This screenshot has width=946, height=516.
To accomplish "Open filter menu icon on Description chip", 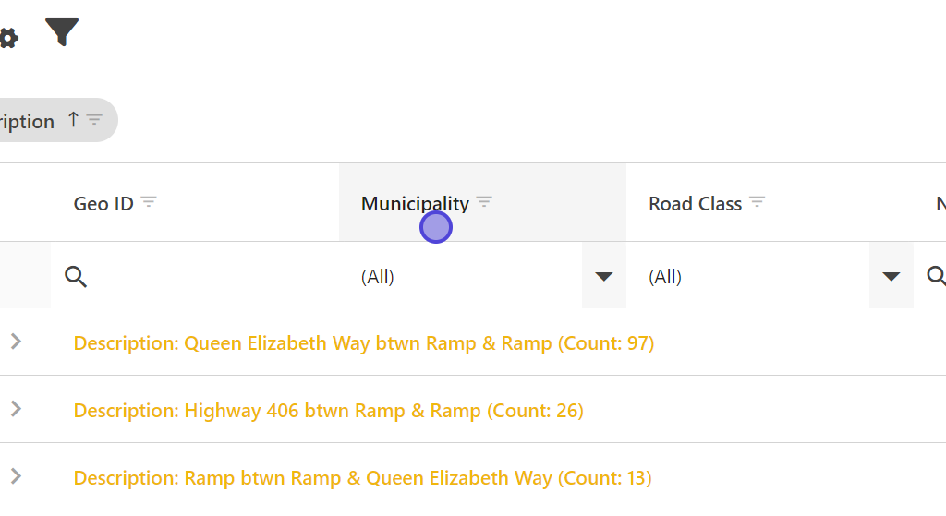I will [94, 120].
